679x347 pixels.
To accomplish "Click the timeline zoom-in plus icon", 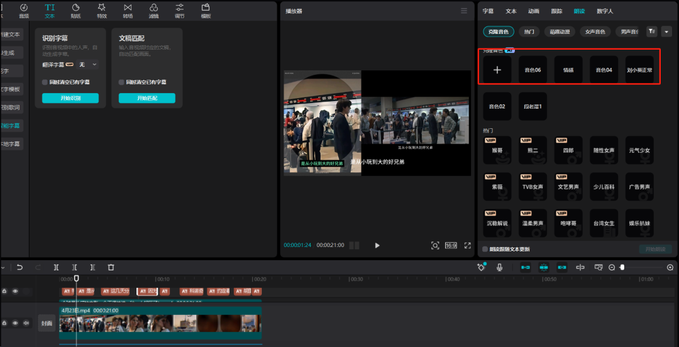I will (x=670, y=267).
